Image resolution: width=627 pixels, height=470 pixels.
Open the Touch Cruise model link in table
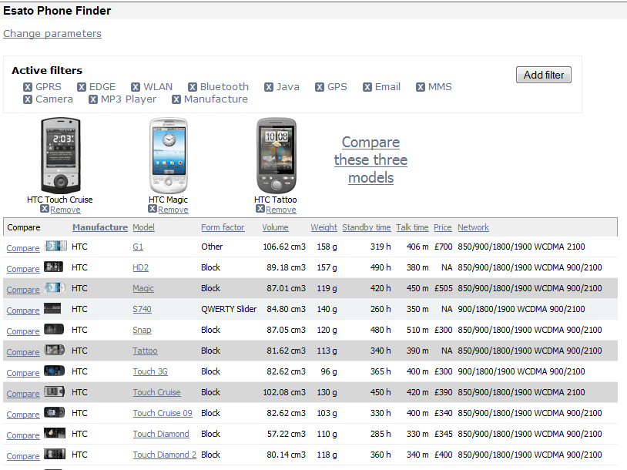(x=157, y=392)
